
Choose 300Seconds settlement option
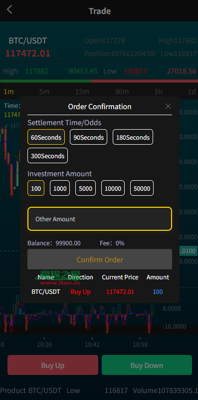(x=47, y=156)
